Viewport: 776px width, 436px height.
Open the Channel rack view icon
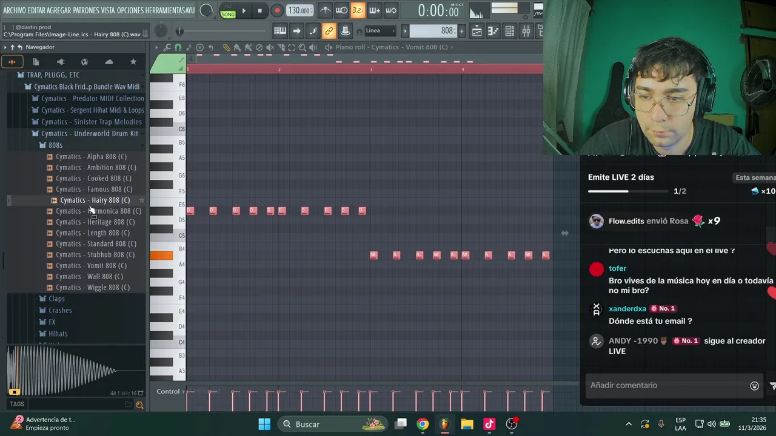click(509, 31)
